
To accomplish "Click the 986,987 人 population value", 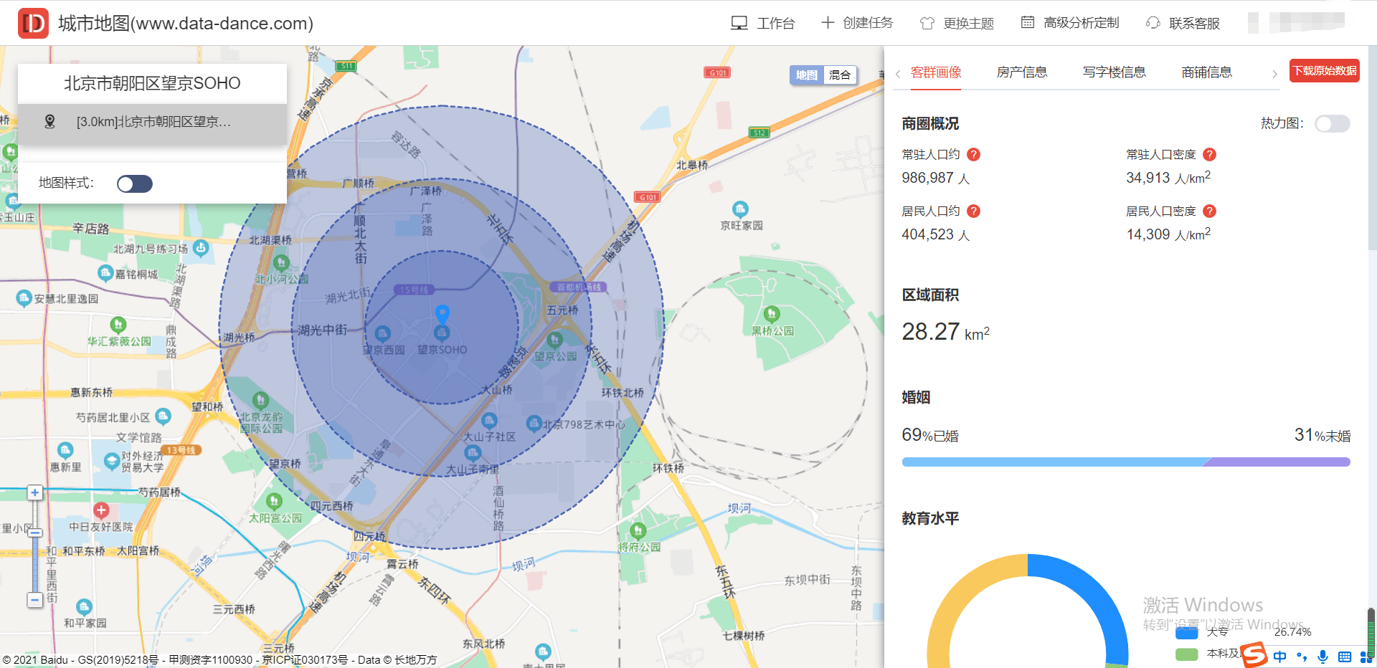I will click(x=935, y=178).
